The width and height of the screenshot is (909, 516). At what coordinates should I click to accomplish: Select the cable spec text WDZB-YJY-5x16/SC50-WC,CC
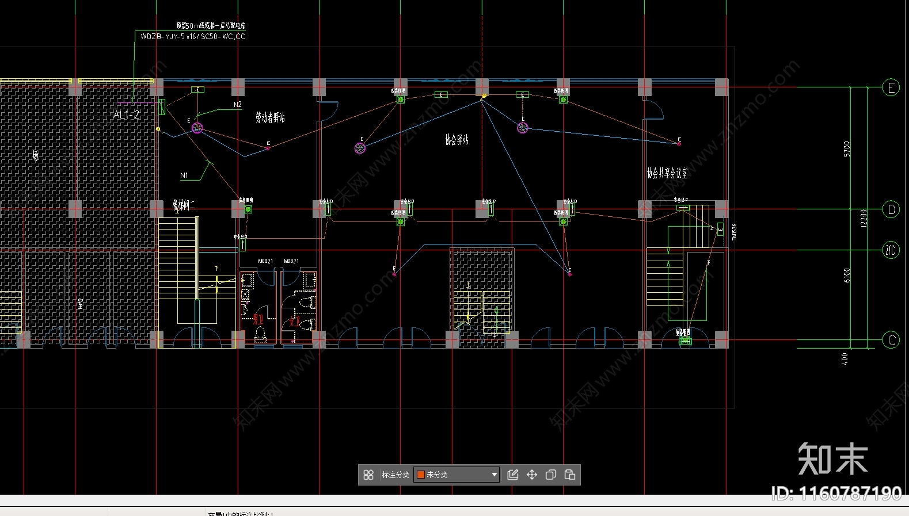pos(193,36)
